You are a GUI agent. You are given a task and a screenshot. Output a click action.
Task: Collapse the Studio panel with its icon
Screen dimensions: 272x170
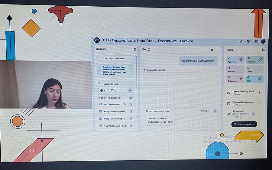pos(263,49)
